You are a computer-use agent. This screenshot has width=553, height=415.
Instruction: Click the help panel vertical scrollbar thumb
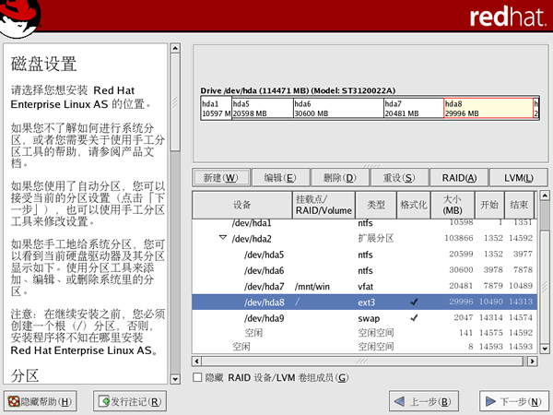175,102
